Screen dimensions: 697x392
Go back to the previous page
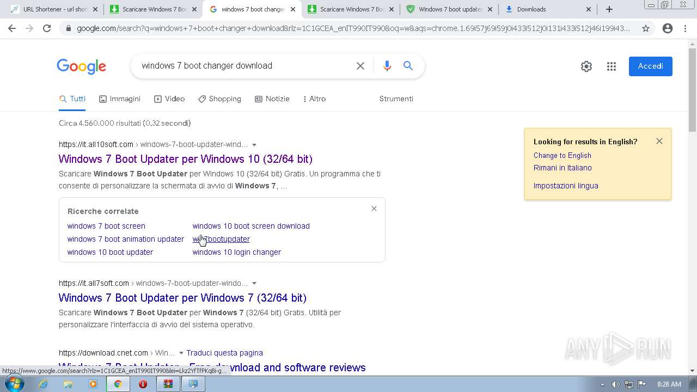(x=12, y=28)
